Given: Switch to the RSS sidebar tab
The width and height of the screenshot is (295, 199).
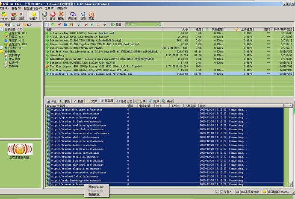Looking at the screenshot, I should pos(27,25).
